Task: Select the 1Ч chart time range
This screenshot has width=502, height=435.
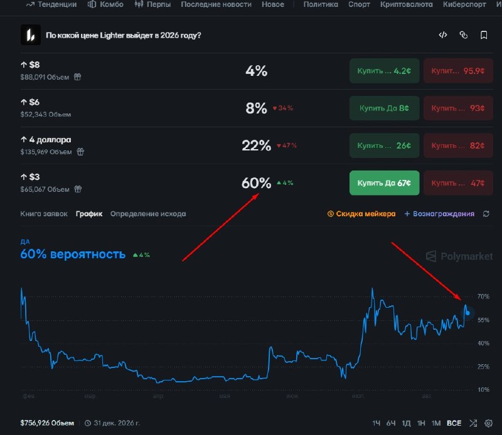Action: click(x=376, y=423)
